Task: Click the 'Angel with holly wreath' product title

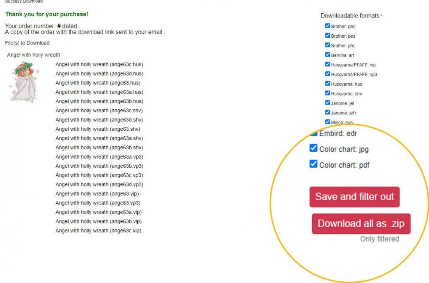Action: [33, 55]
